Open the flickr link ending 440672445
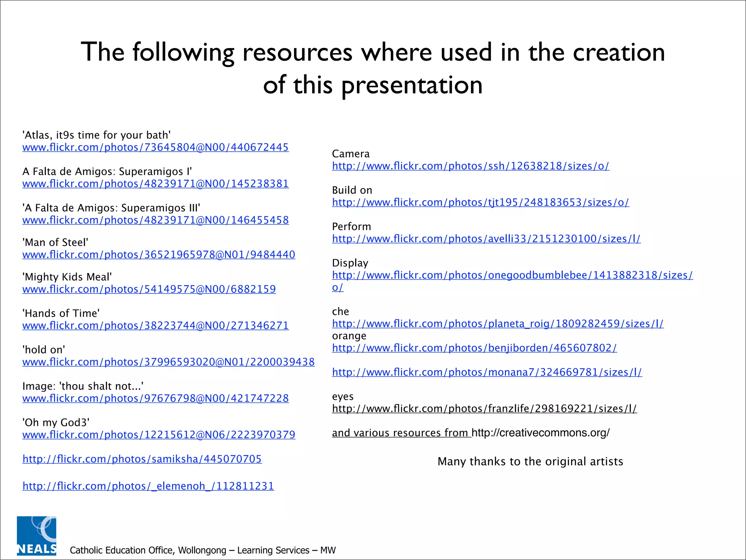This screenshot has height=560, width=746. (x=156, y=147)
